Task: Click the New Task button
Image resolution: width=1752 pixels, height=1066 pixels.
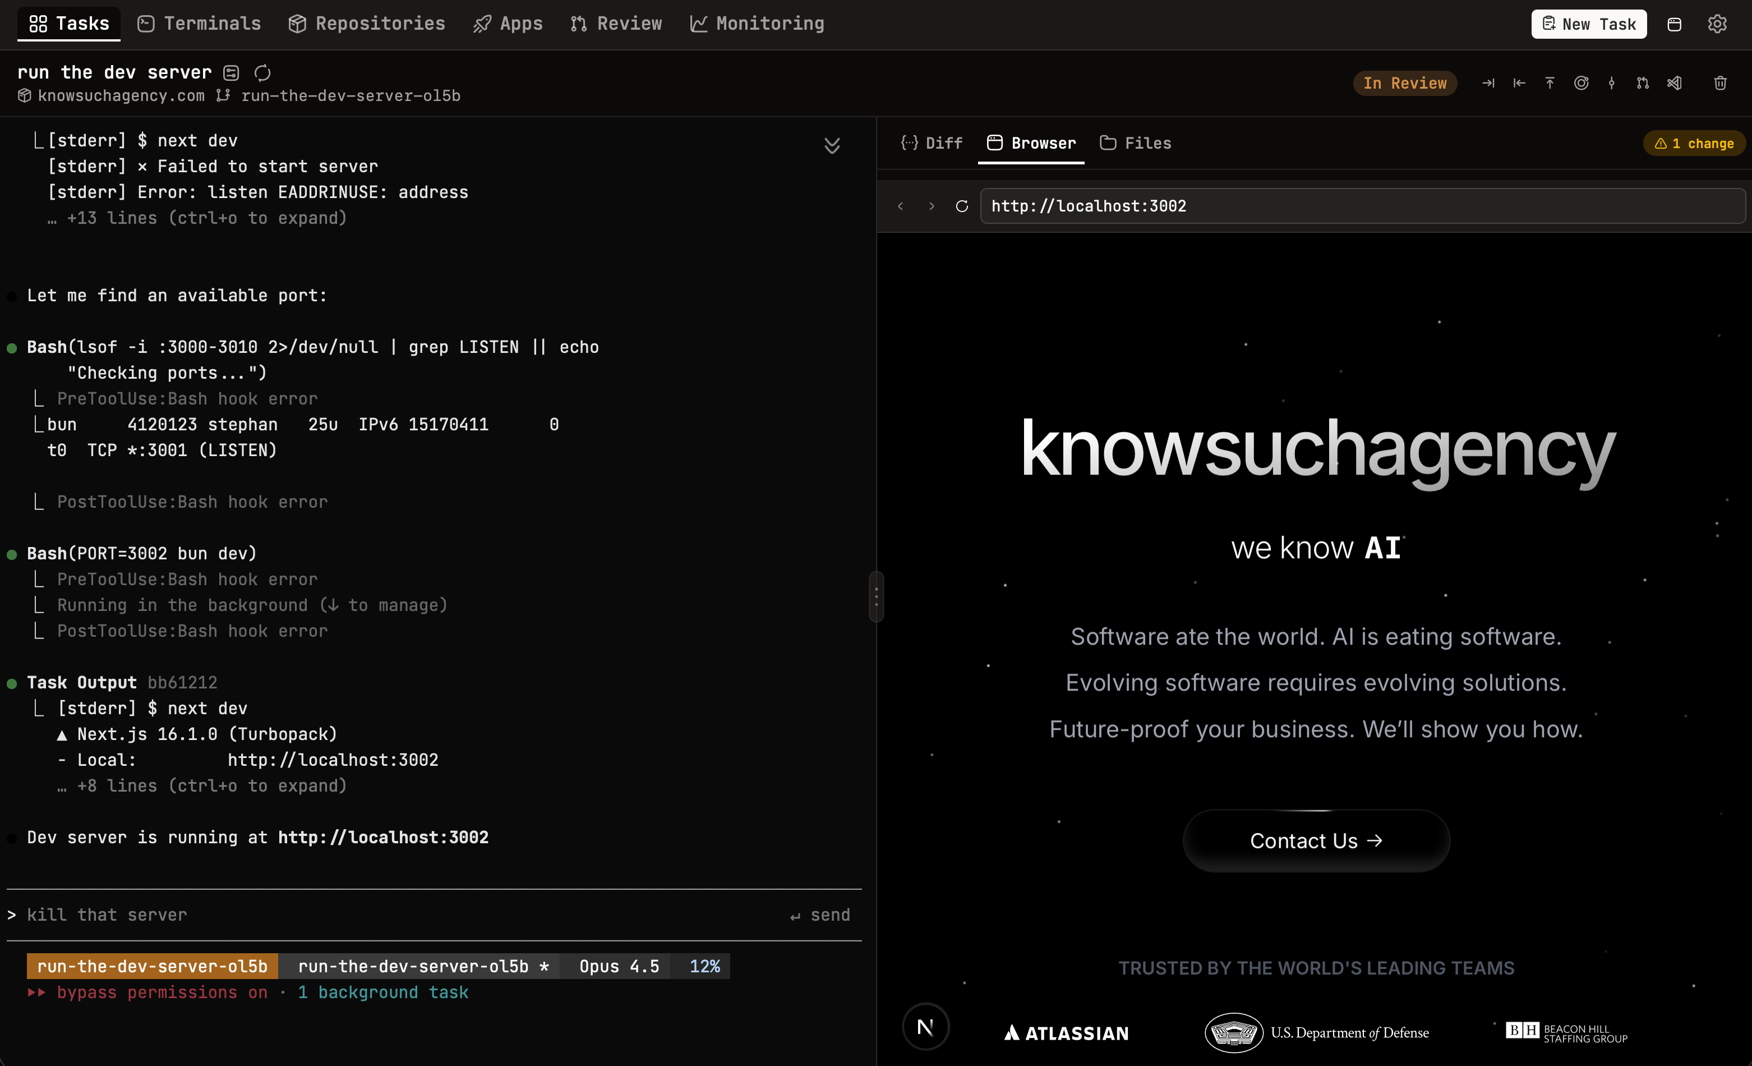Action: click(1588, 24)
